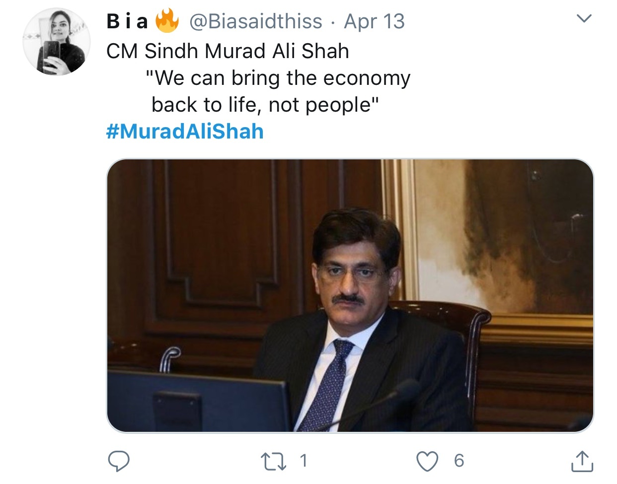Click the quote 'We can bring the economy'

279,78
